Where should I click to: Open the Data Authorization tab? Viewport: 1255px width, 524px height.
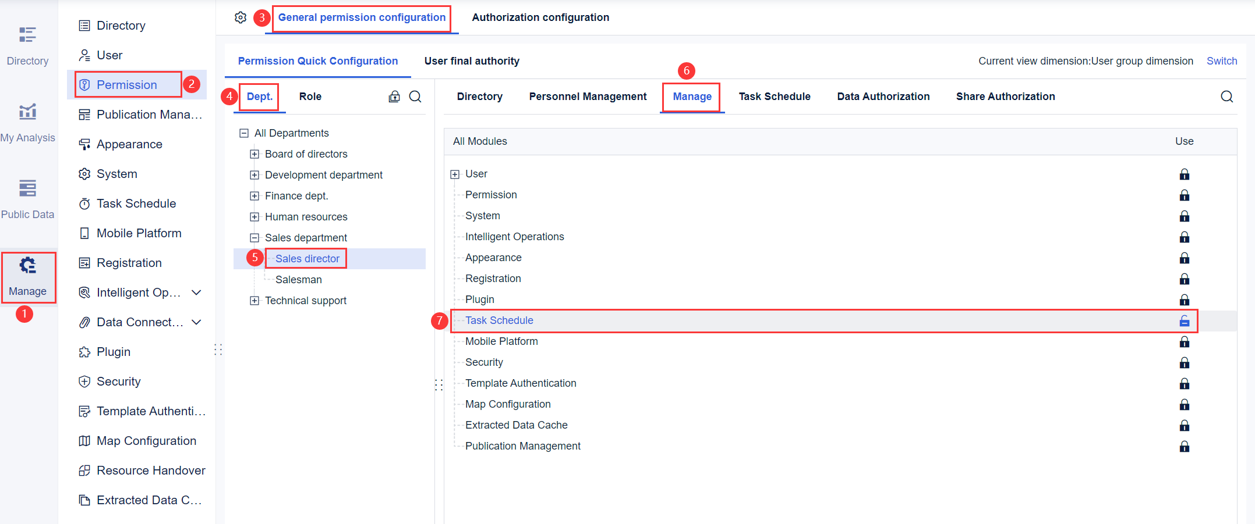(x=883, y=97)
